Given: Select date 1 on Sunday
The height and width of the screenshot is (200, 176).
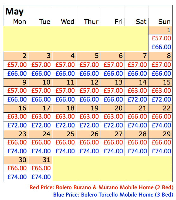Looking at the screenshot, I should 160,30.
